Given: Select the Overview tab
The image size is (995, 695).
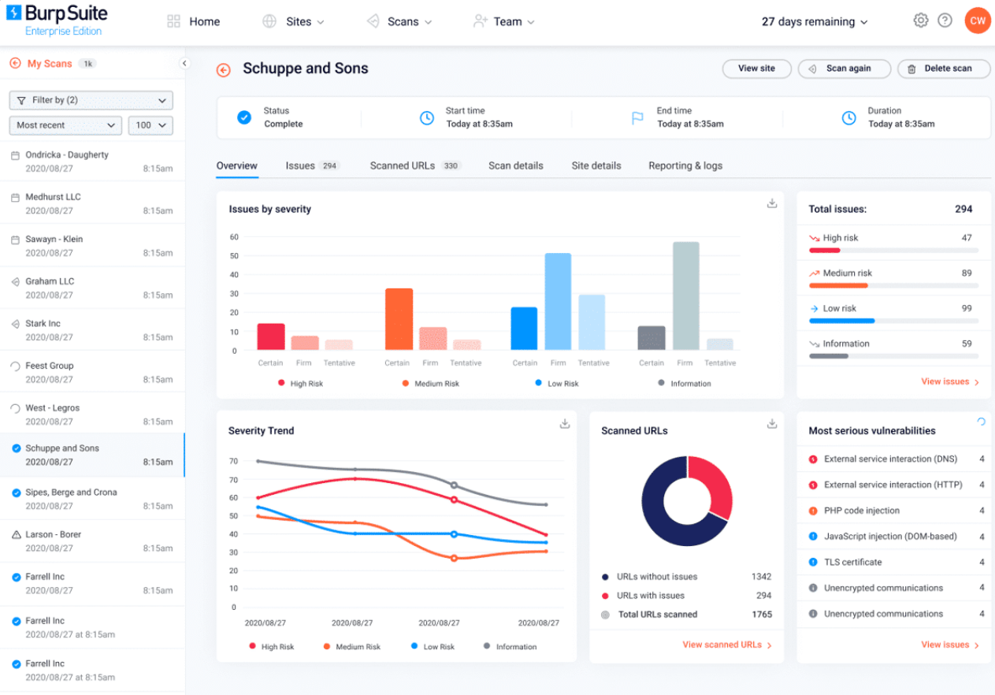Looking at the screenshot, I should 237,165.
